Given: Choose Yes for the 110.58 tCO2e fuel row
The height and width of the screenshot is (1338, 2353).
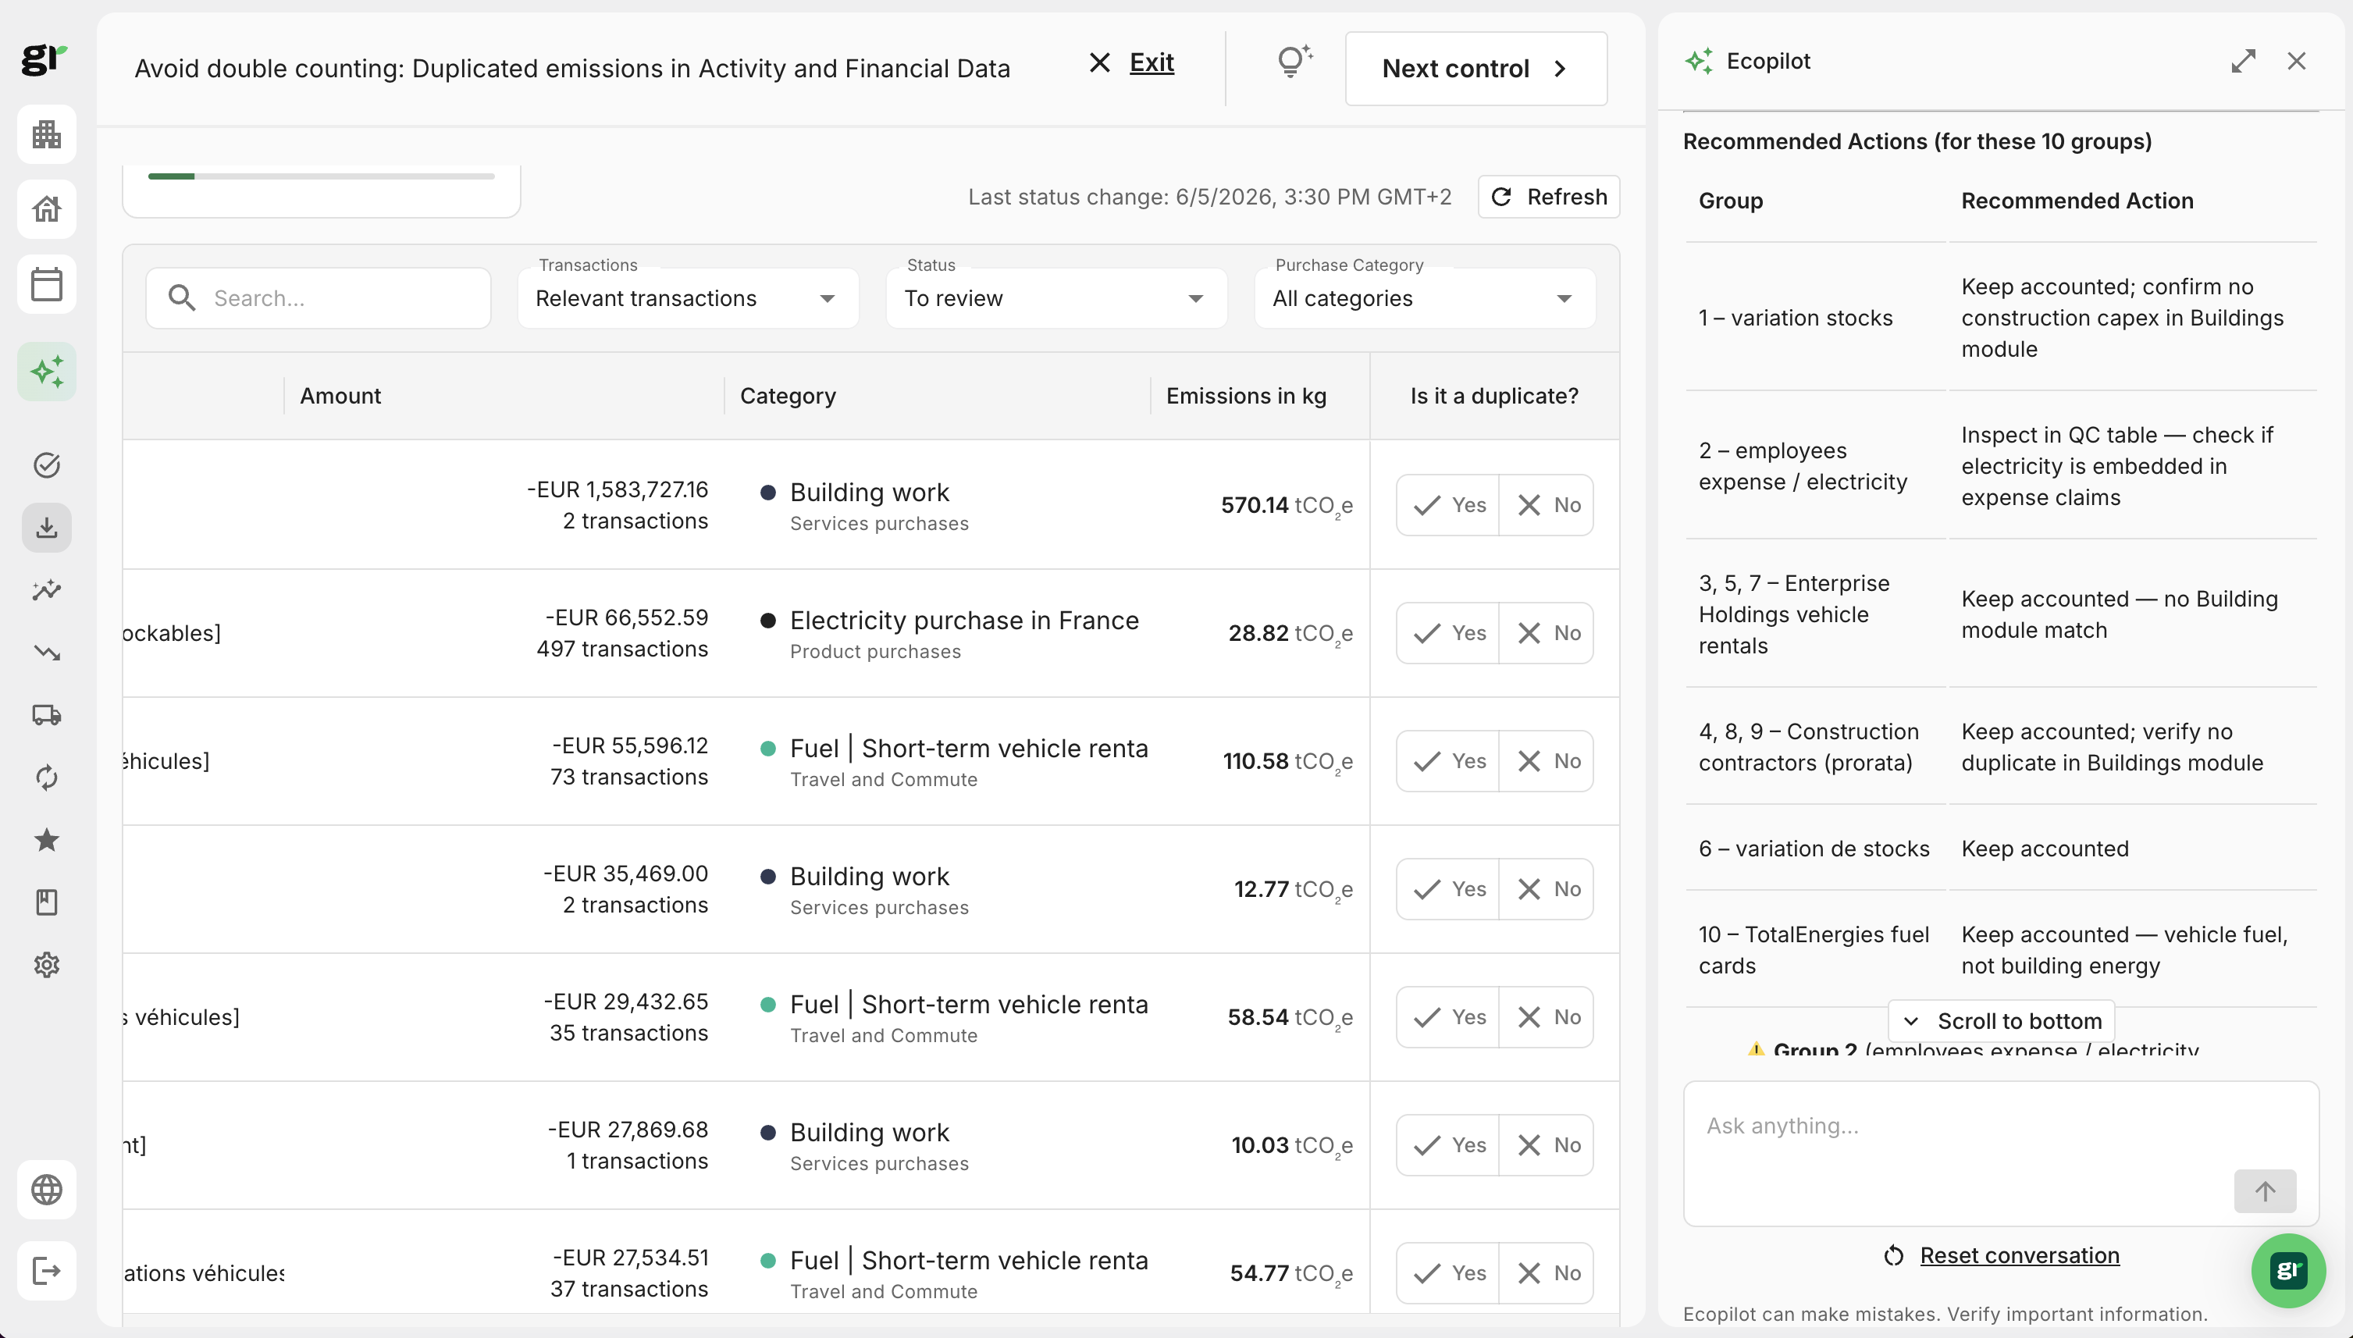Looking at the screenshot, I should pos(1448,761).
